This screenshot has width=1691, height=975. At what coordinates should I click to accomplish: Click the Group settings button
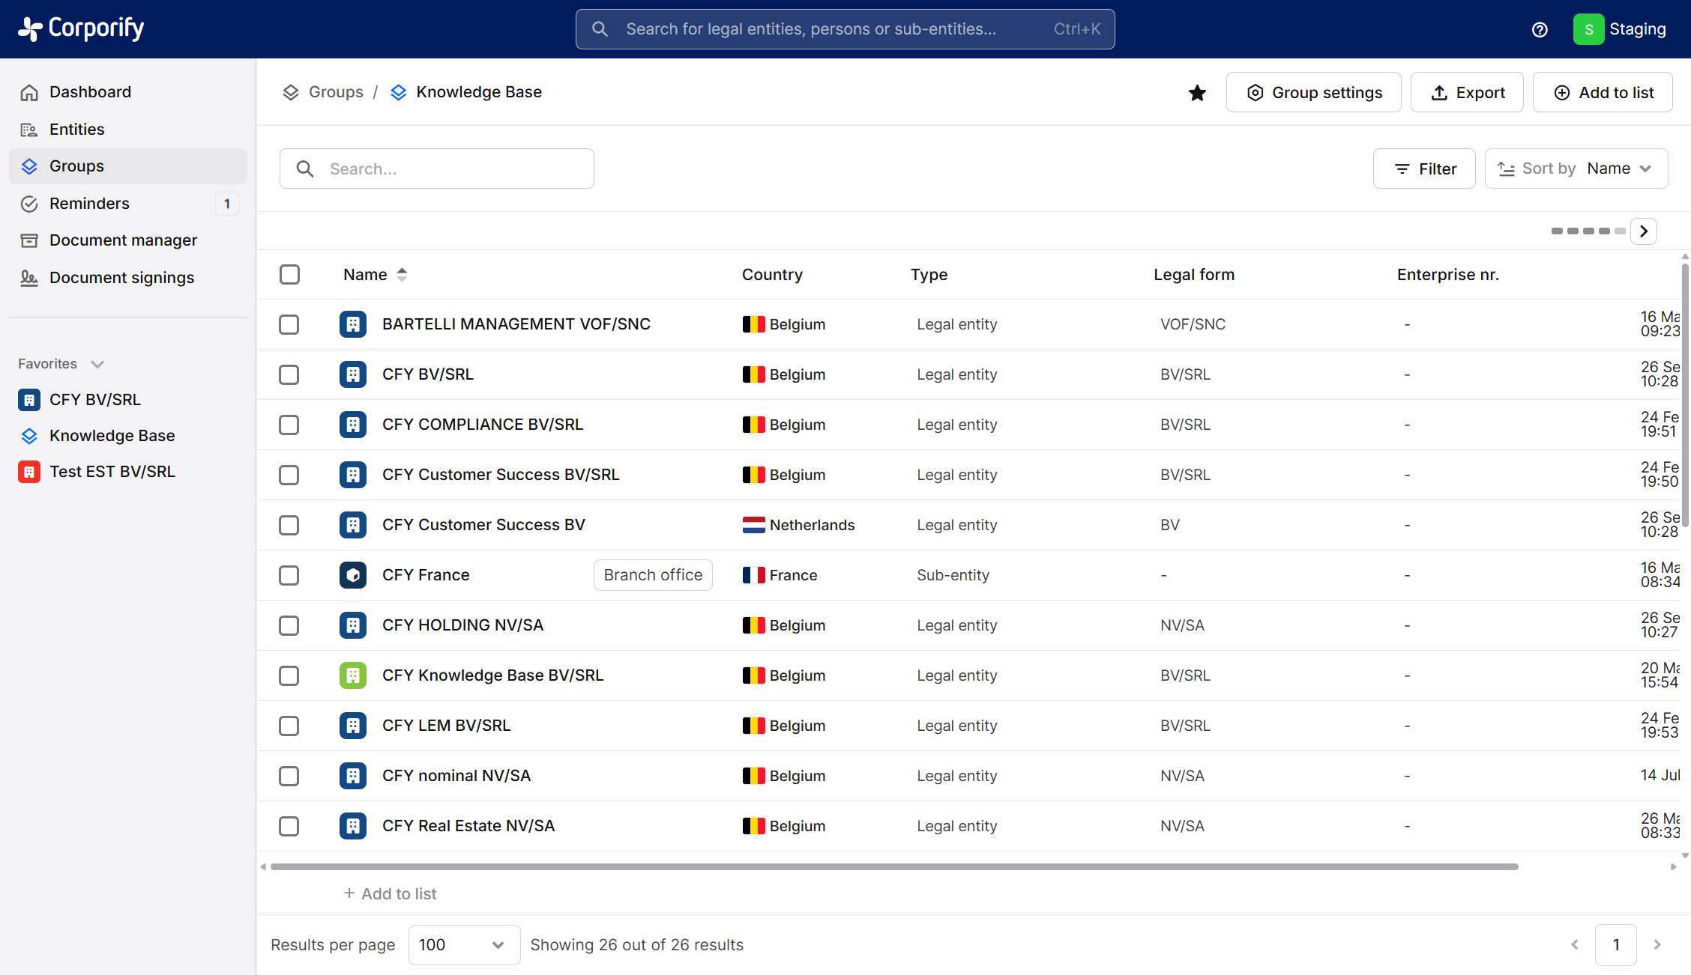[x=1313, y=93]
